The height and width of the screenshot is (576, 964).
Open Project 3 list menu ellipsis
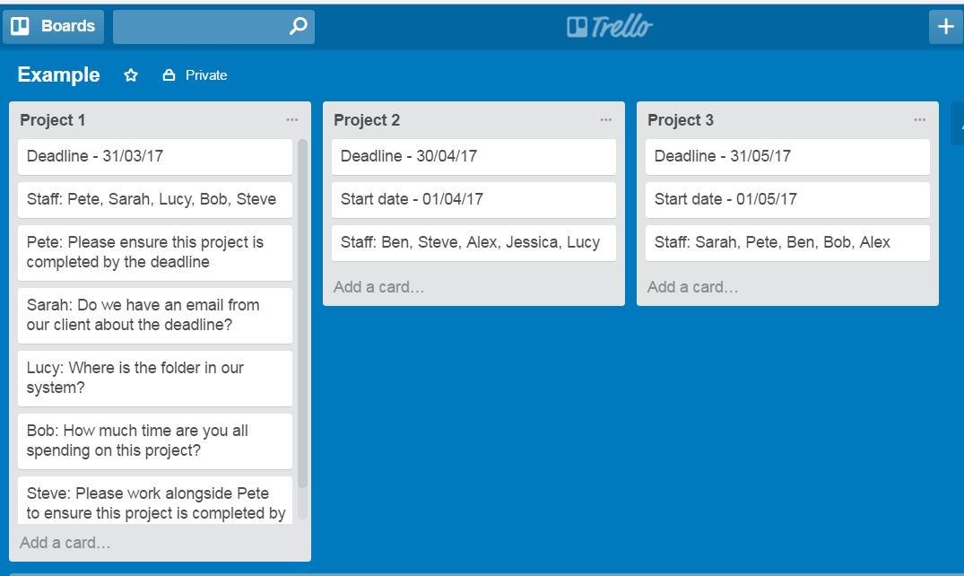click(x=920, y=119)
